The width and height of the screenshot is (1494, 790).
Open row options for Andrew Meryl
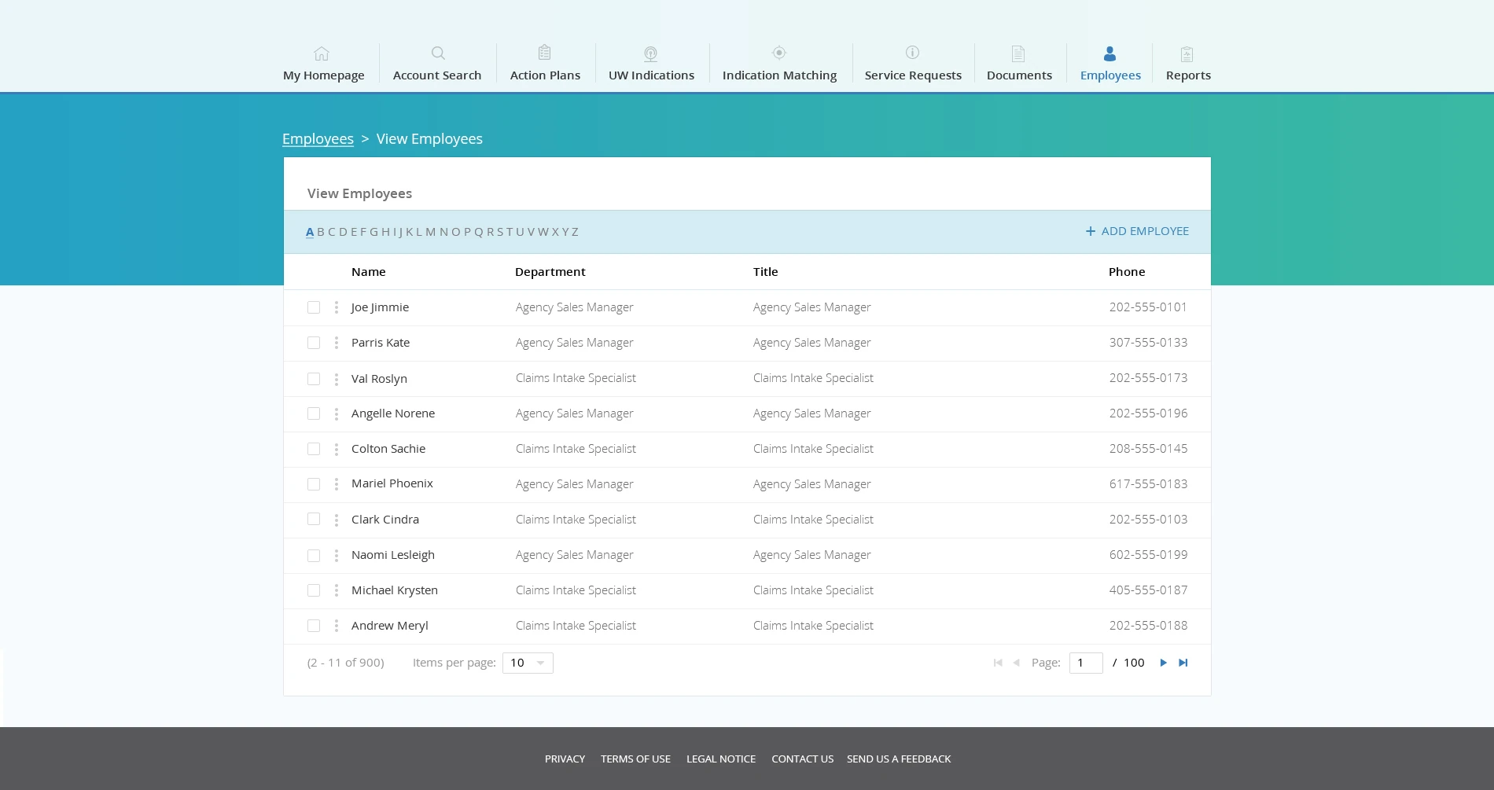pos(337,626)
